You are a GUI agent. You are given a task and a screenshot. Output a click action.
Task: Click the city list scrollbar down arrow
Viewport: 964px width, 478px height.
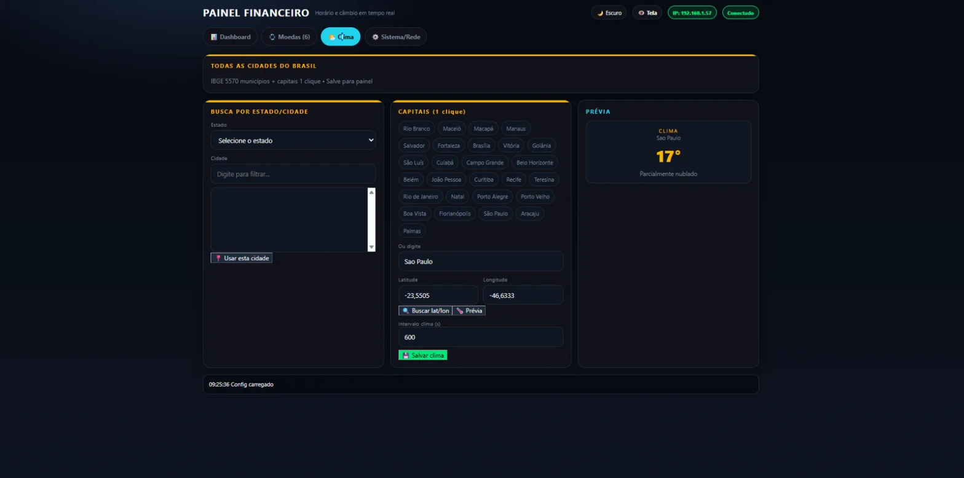[371, 247]
